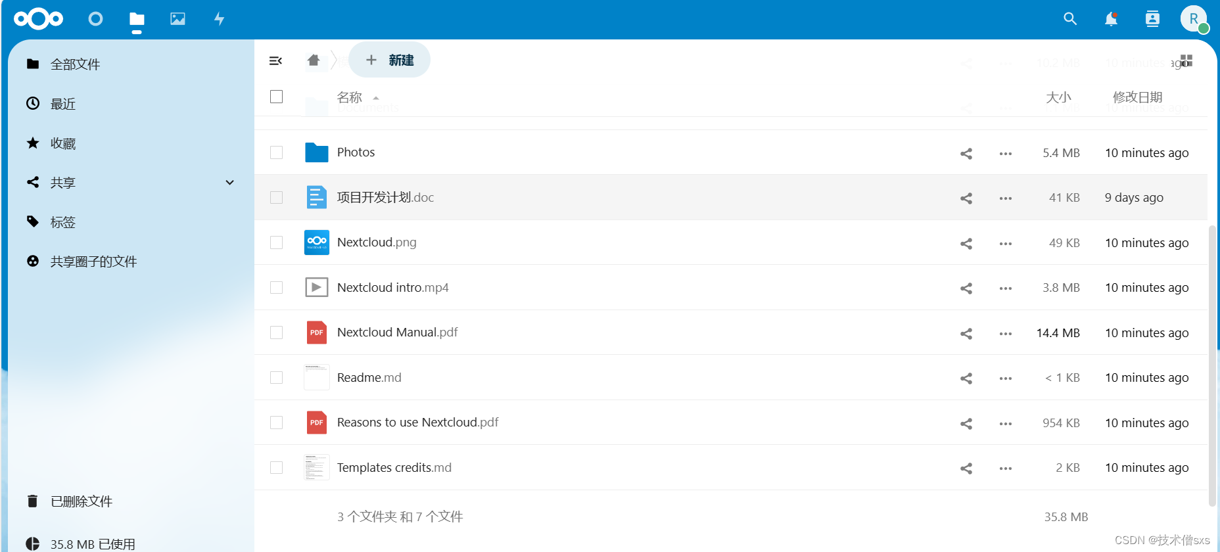Tick the Nextcloud intro.mp4 checkbox

tap(277, 287)
